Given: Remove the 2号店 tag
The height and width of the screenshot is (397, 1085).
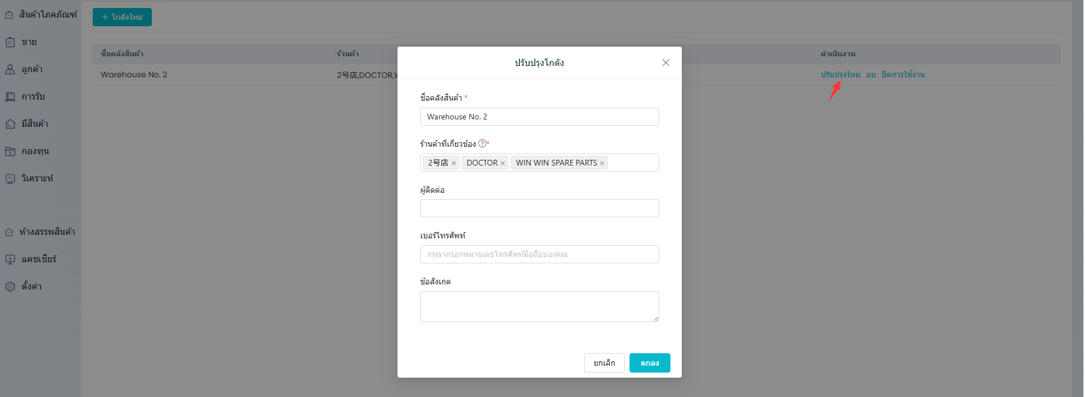Looking at the screenshot, I should [454, 163].
